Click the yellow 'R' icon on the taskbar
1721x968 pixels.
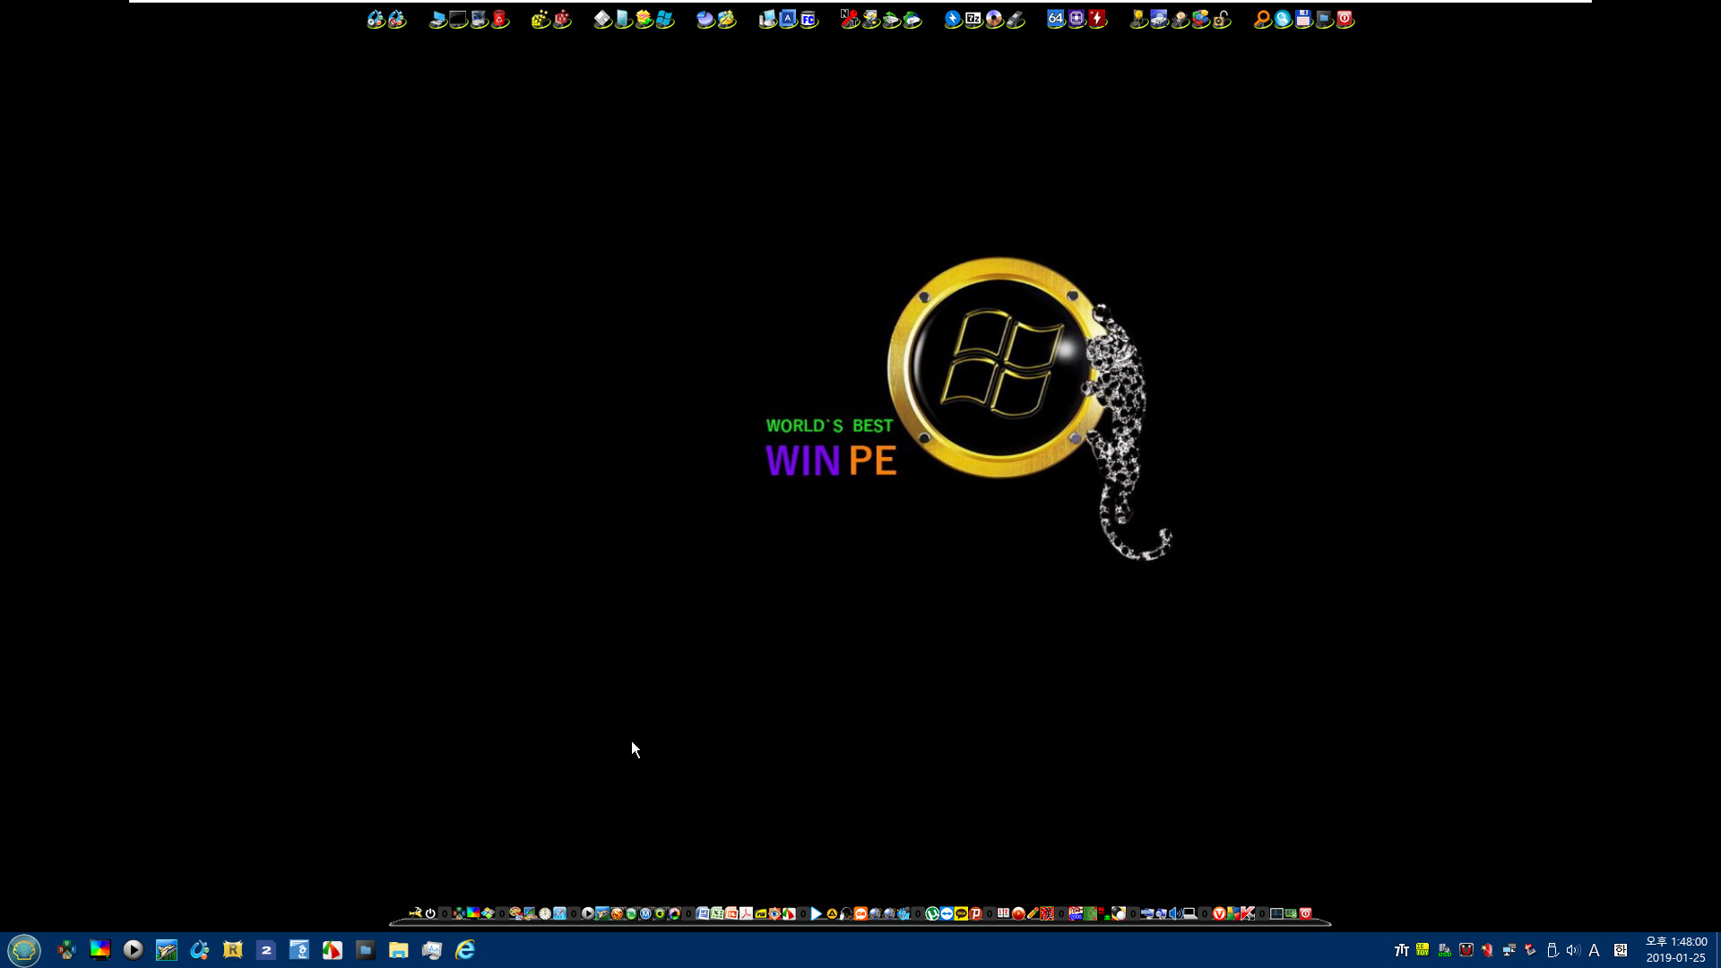pos(233,950)
